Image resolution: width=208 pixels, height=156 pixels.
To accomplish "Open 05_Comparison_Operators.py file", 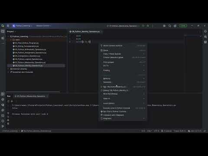I will pos(26,56).
